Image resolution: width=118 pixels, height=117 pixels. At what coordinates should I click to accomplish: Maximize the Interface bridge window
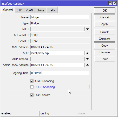[110, 3]
